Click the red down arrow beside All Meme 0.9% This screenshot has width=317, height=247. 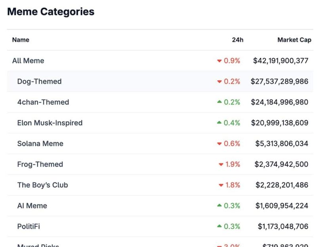point(220,61)
